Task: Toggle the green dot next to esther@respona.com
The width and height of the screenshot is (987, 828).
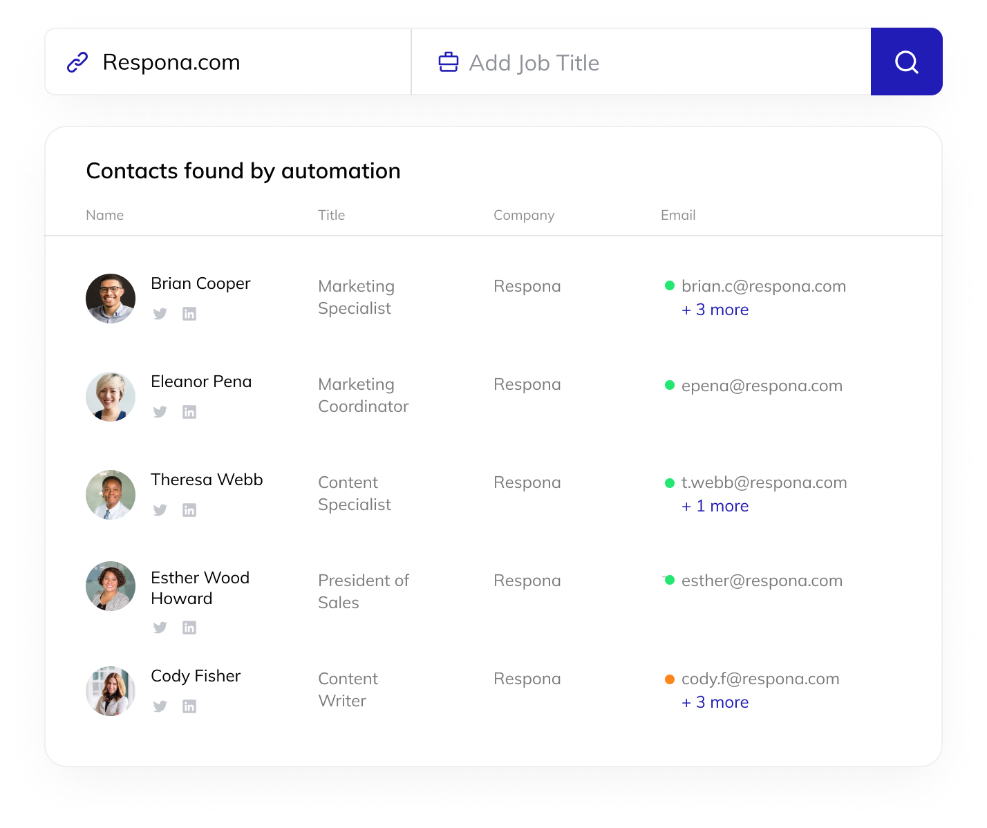Action: click(x=669, y=581)
